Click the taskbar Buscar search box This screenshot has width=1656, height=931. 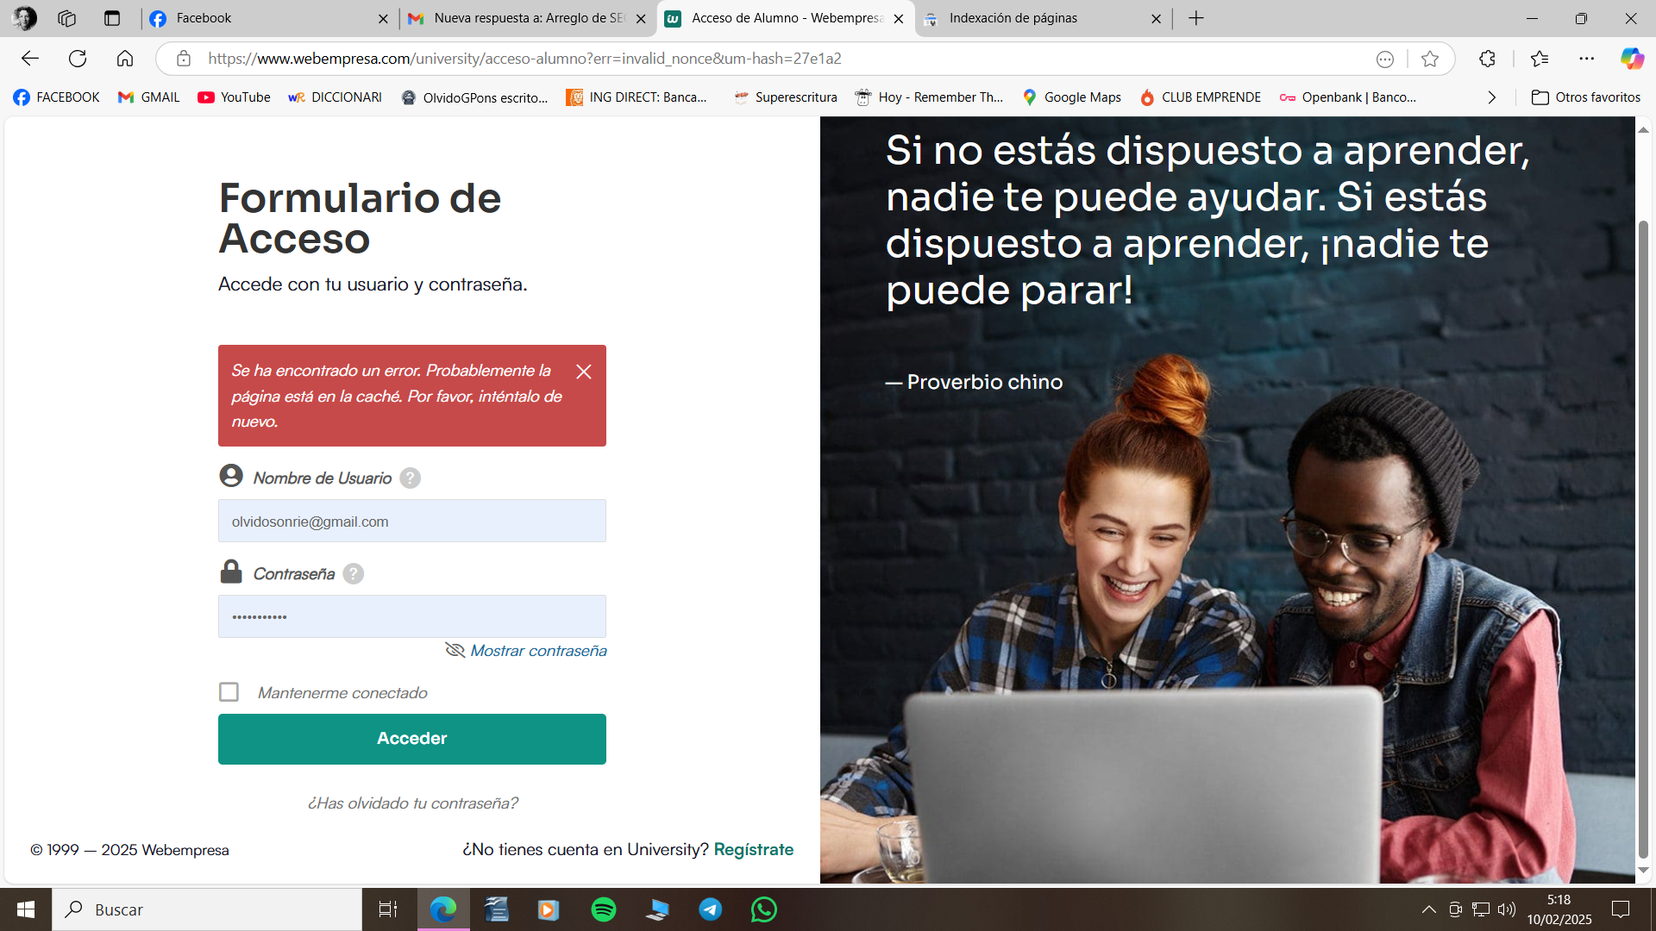[x=207, y=909]
